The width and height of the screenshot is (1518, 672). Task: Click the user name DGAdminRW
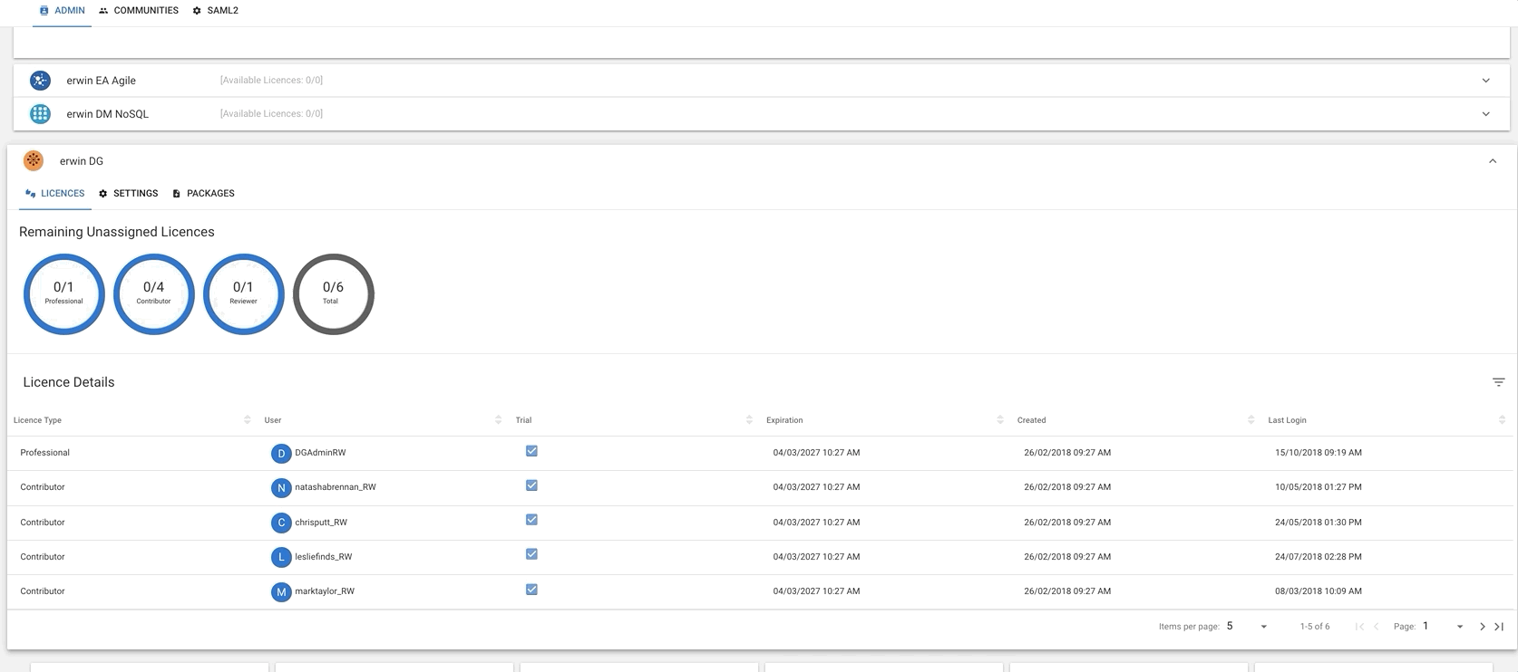coord(320,453)
